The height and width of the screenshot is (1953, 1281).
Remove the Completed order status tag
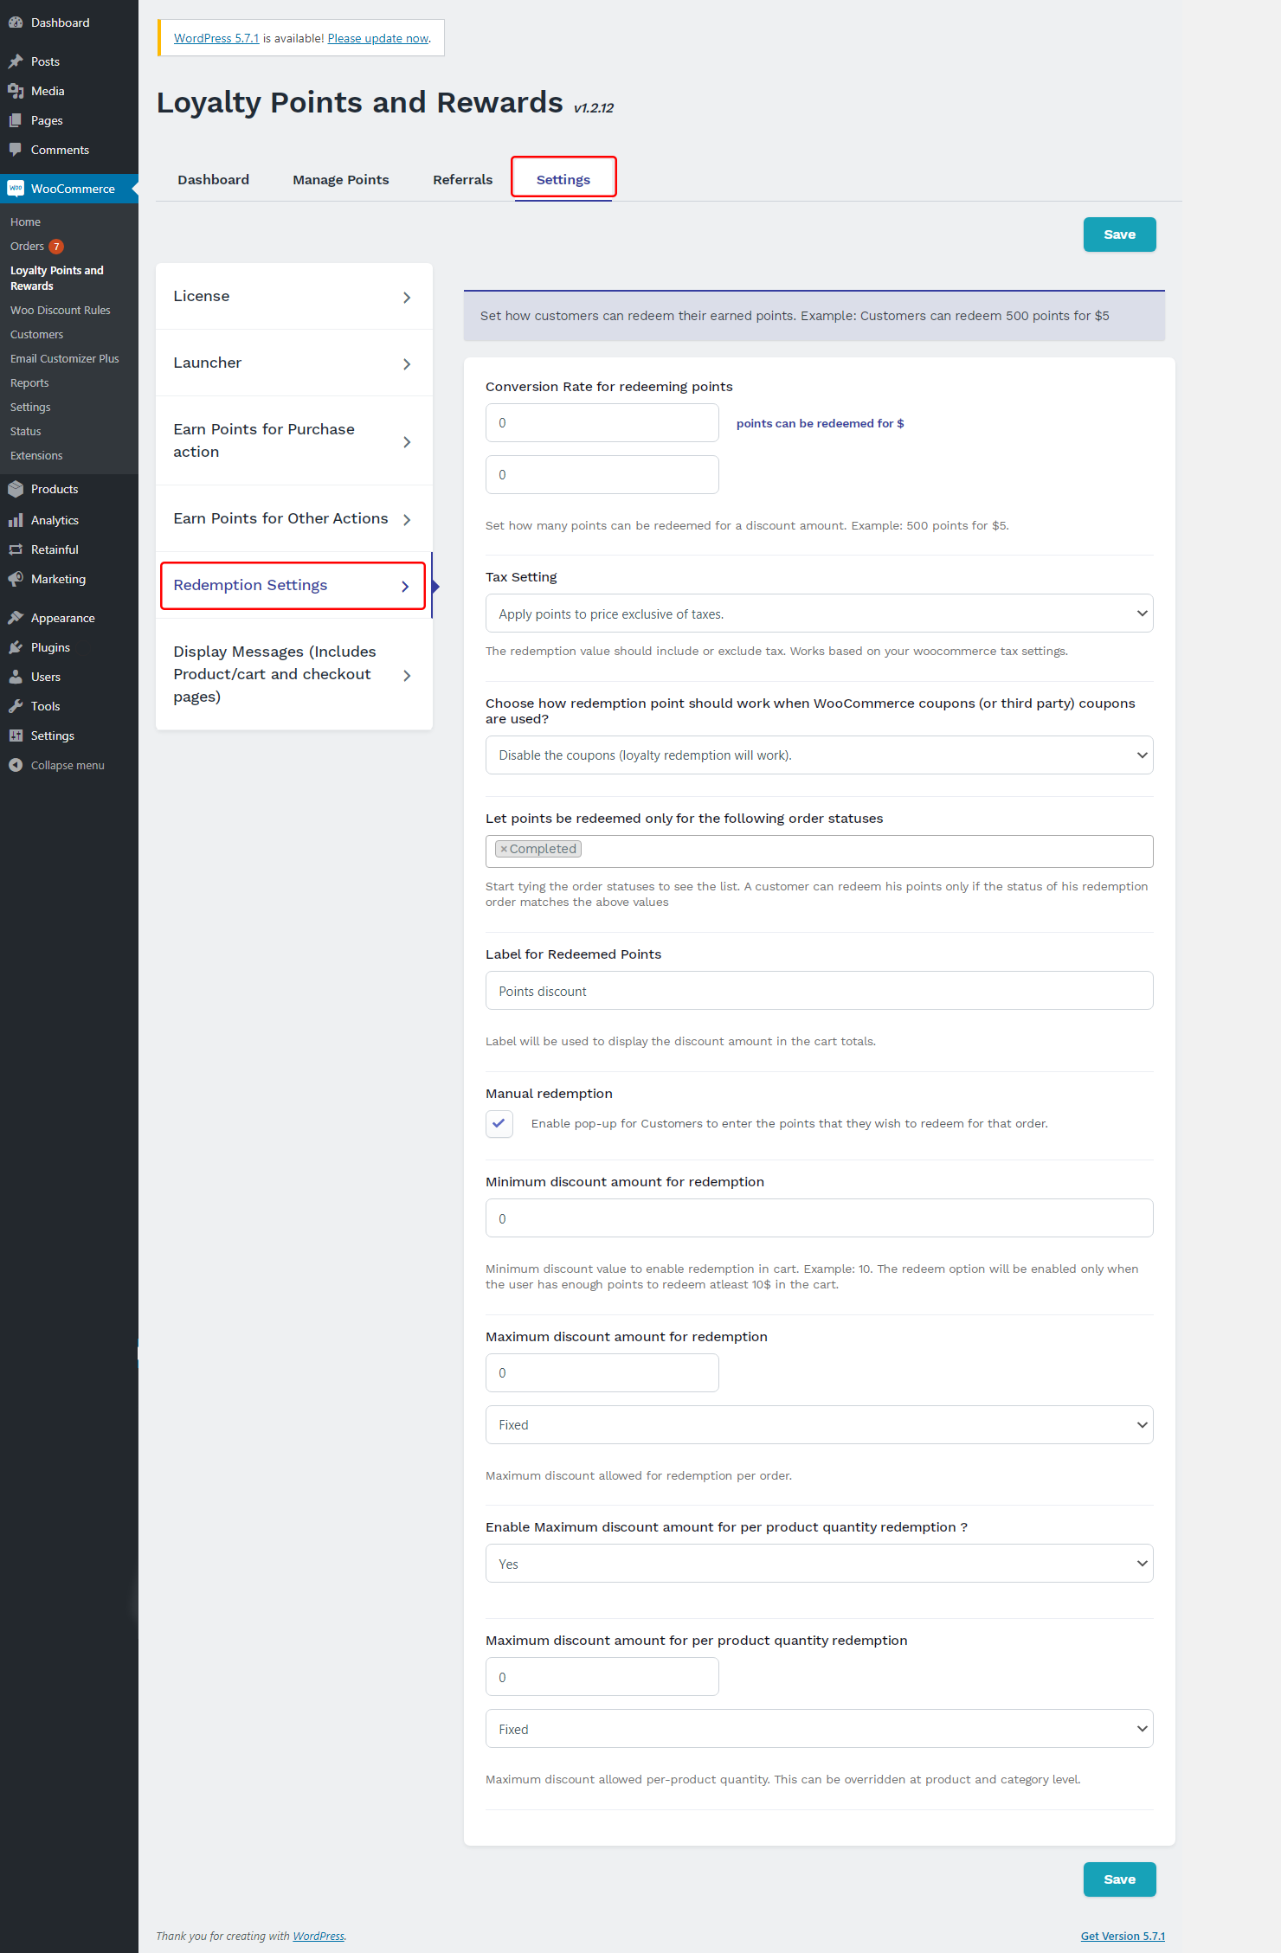(504, 849)
